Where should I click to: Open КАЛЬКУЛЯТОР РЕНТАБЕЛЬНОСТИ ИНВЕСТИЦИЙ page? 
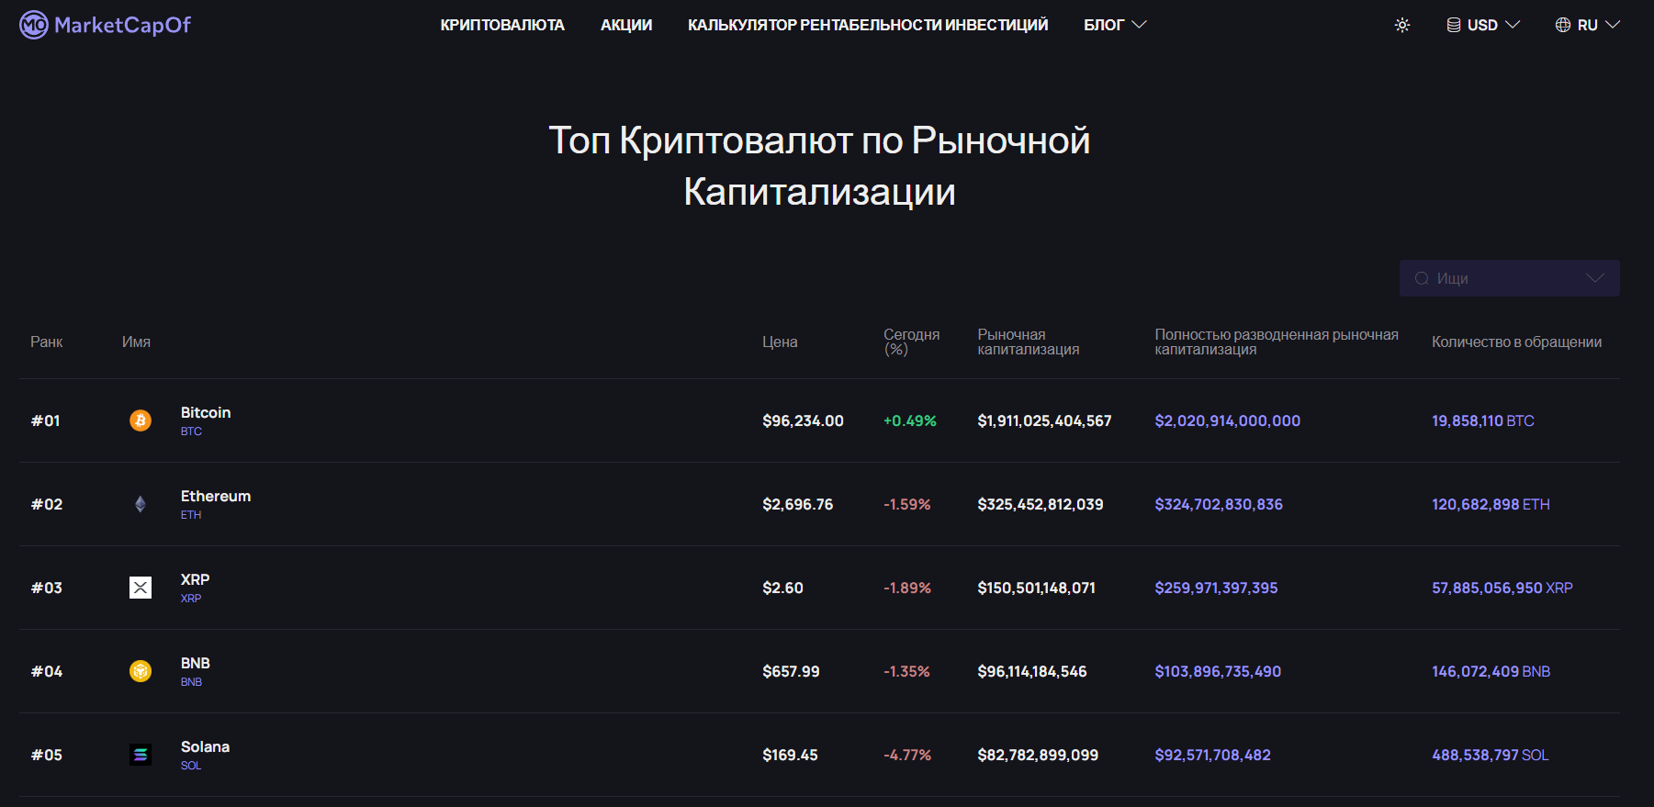868,25
